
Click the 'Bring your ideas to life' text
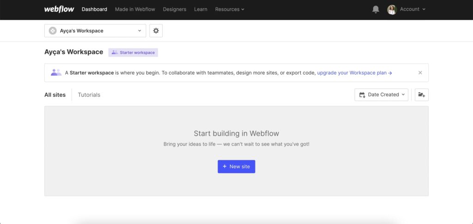(236, 144)
